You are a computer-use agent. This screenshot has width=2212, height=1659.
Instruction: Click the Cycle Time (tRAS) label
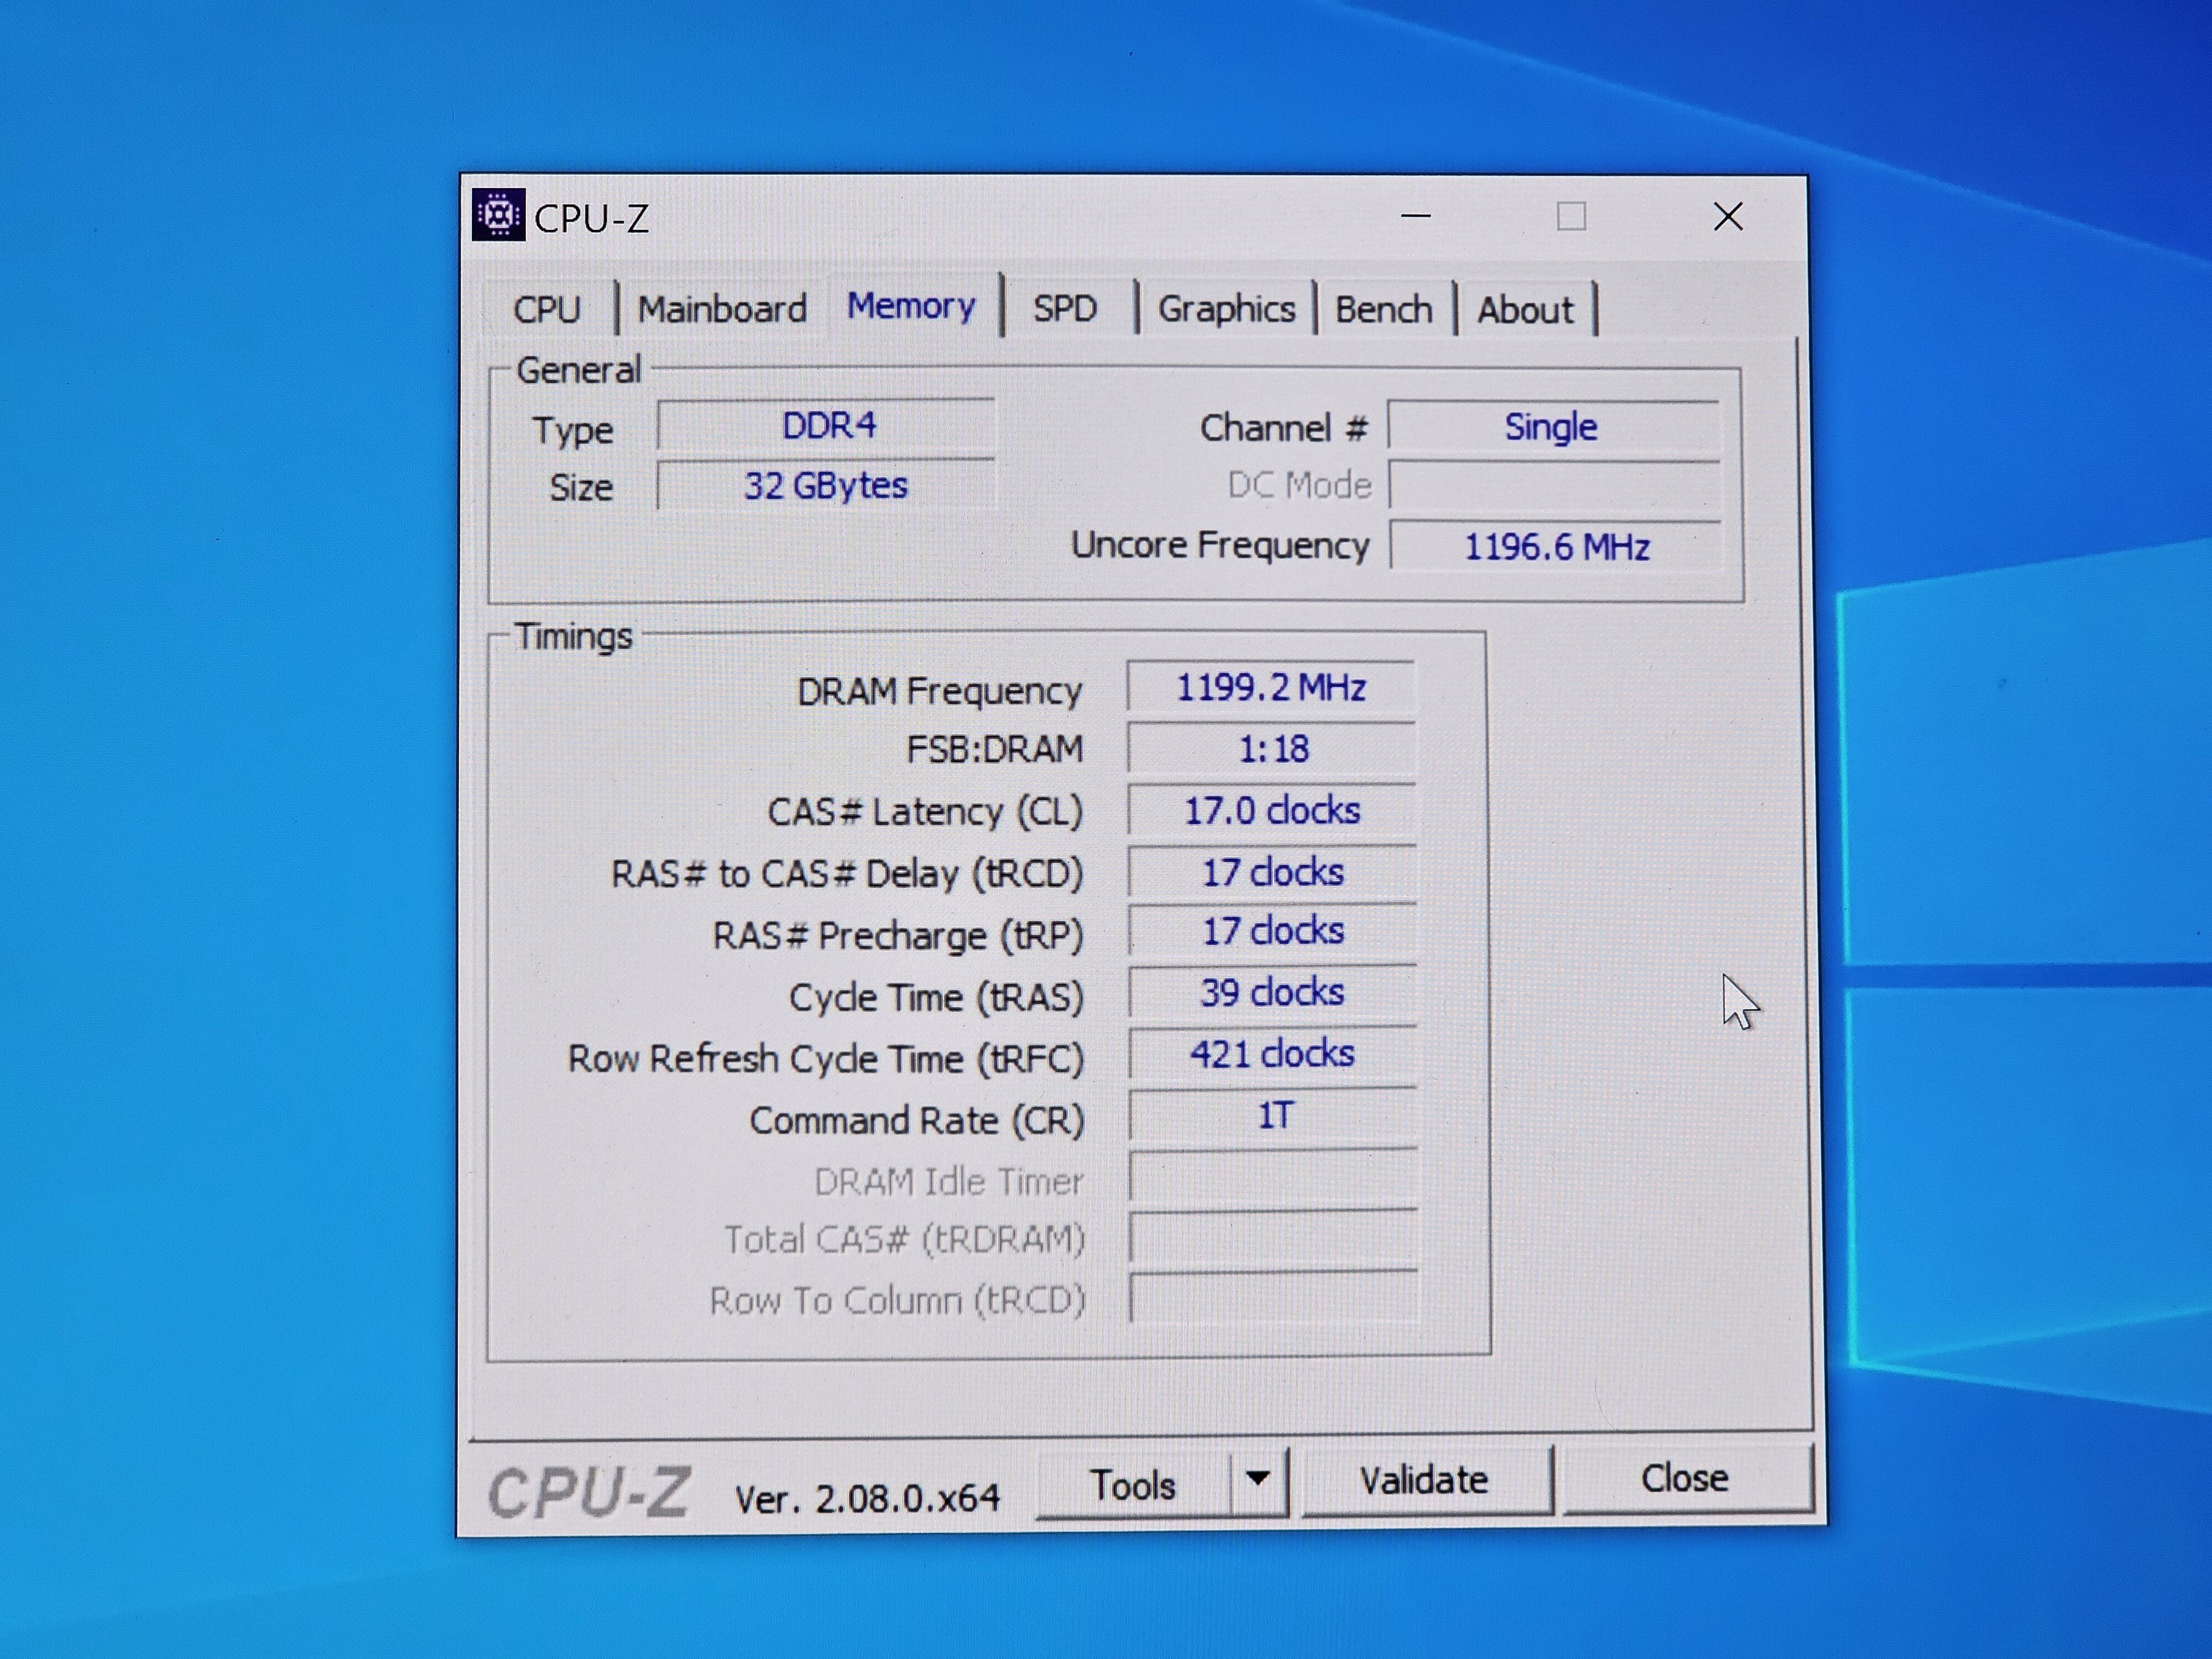936,997
